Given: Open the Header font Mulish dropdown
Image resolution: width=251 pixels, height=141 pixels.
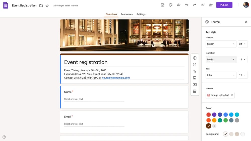Looking at the screenshot, I should (x=221, y=44).
